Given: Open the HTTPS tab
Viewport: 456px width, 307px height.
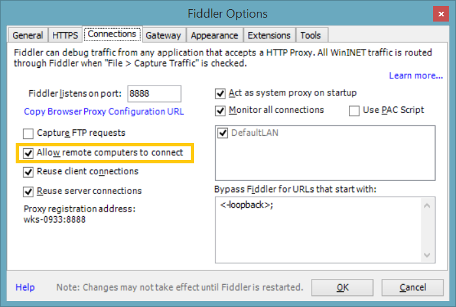Looking at the screenshot, I should [x=65, y=35].
